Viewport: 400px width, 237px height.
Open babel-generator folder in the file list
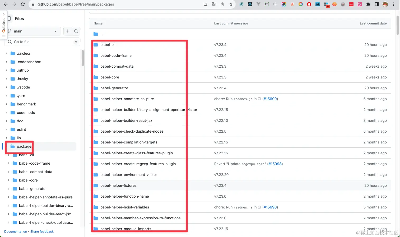pos(114,88)
